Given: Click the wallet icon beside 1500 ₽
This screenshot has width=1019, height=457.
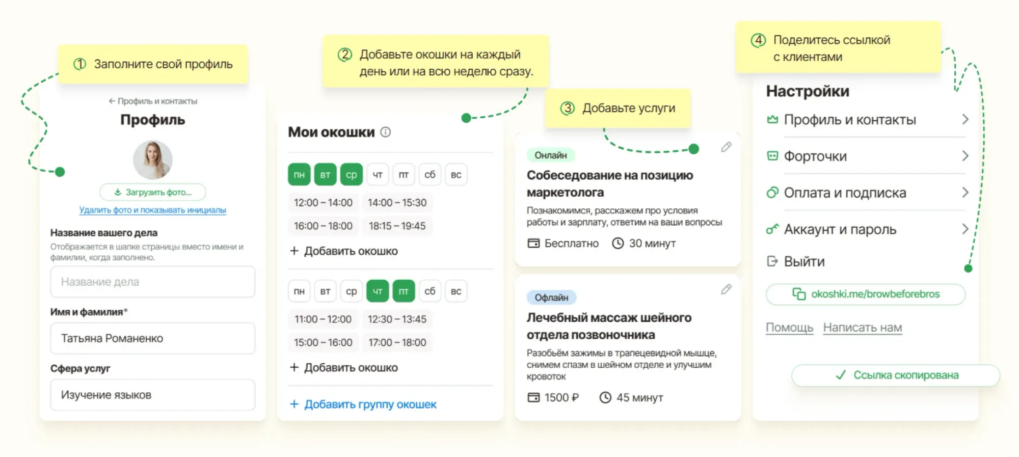Looking at the screenshot, I should tap(533, 397).
